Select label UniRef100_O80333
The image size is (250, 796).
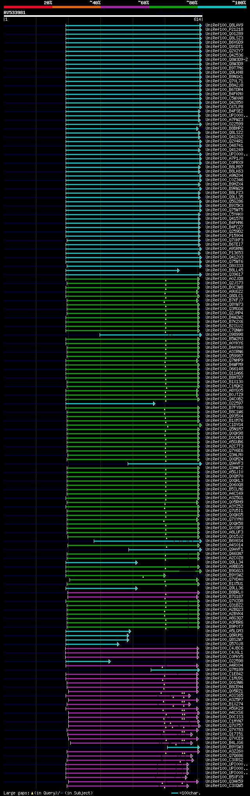click(224, 266)
